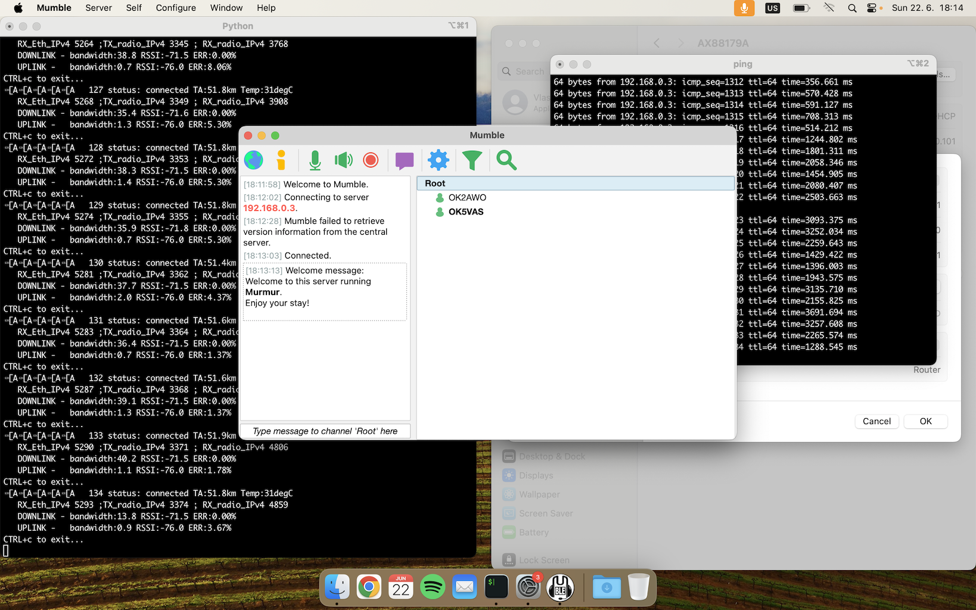Click the date and time display
This screenshot has width=976, height=610.
pyautogui.click(x=927, y=8)
